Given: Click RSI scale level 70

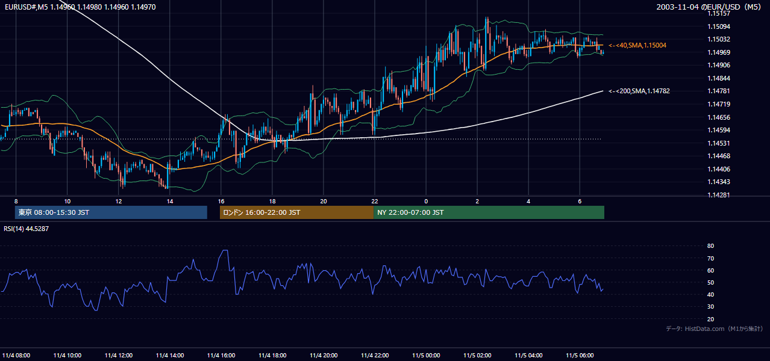Looking at the screenshot, I should (x=710, y=258).
